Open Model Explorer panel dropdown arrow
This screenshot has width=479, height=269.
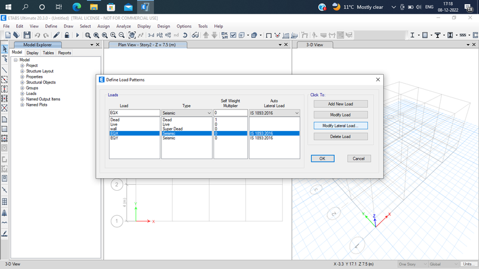pos(92,45)
